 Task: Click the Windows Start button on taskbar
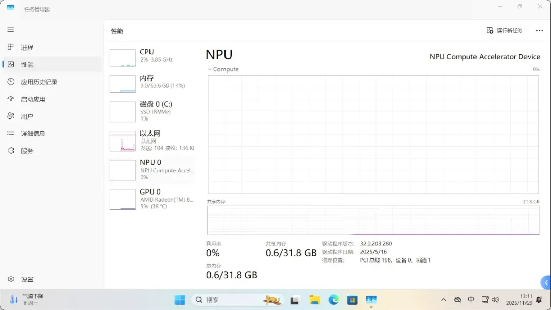(180, 300)
